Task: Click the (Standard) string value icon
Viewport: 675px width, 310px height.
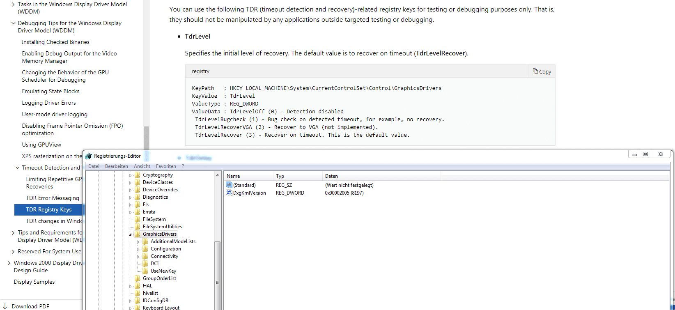Action: [229, 185]
